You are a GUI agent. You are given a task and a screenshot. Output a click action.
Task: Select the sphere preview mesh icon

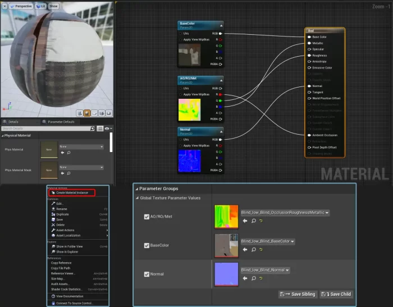click(88, 113)
